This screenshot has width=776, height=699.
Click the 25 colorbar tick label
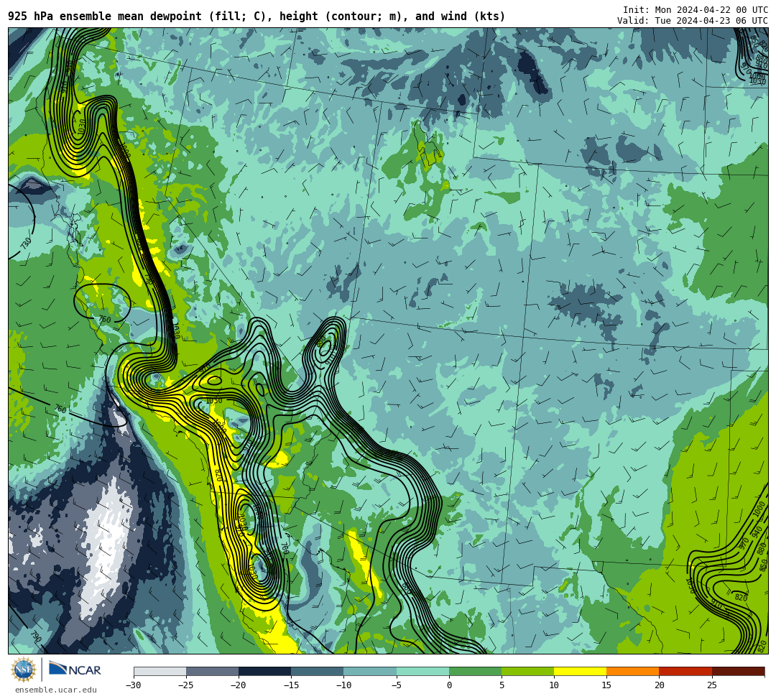click(x=712, y=685)
